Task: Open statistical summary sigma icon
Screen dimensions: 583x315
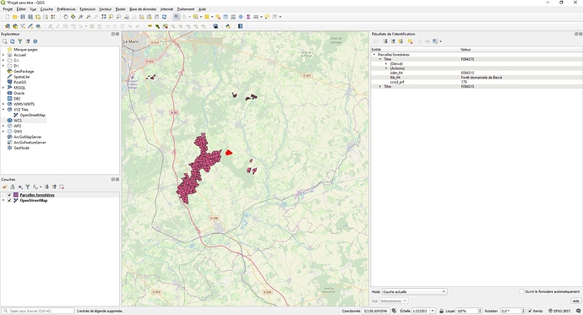Action: pos(248,17)
